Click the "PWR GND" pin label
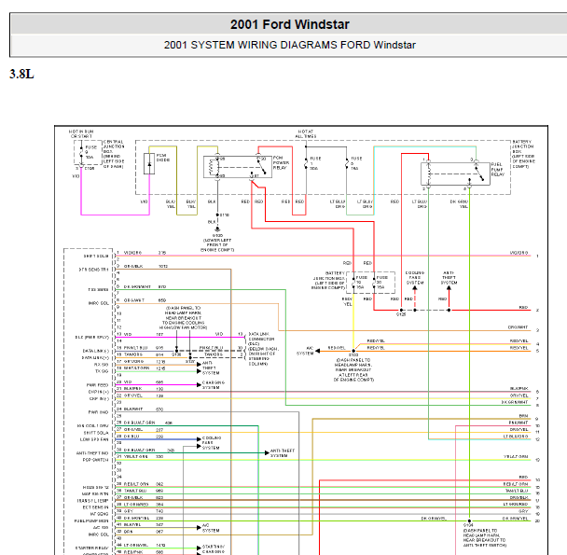Screen dimensions: 567x555 tap(98, 412)
